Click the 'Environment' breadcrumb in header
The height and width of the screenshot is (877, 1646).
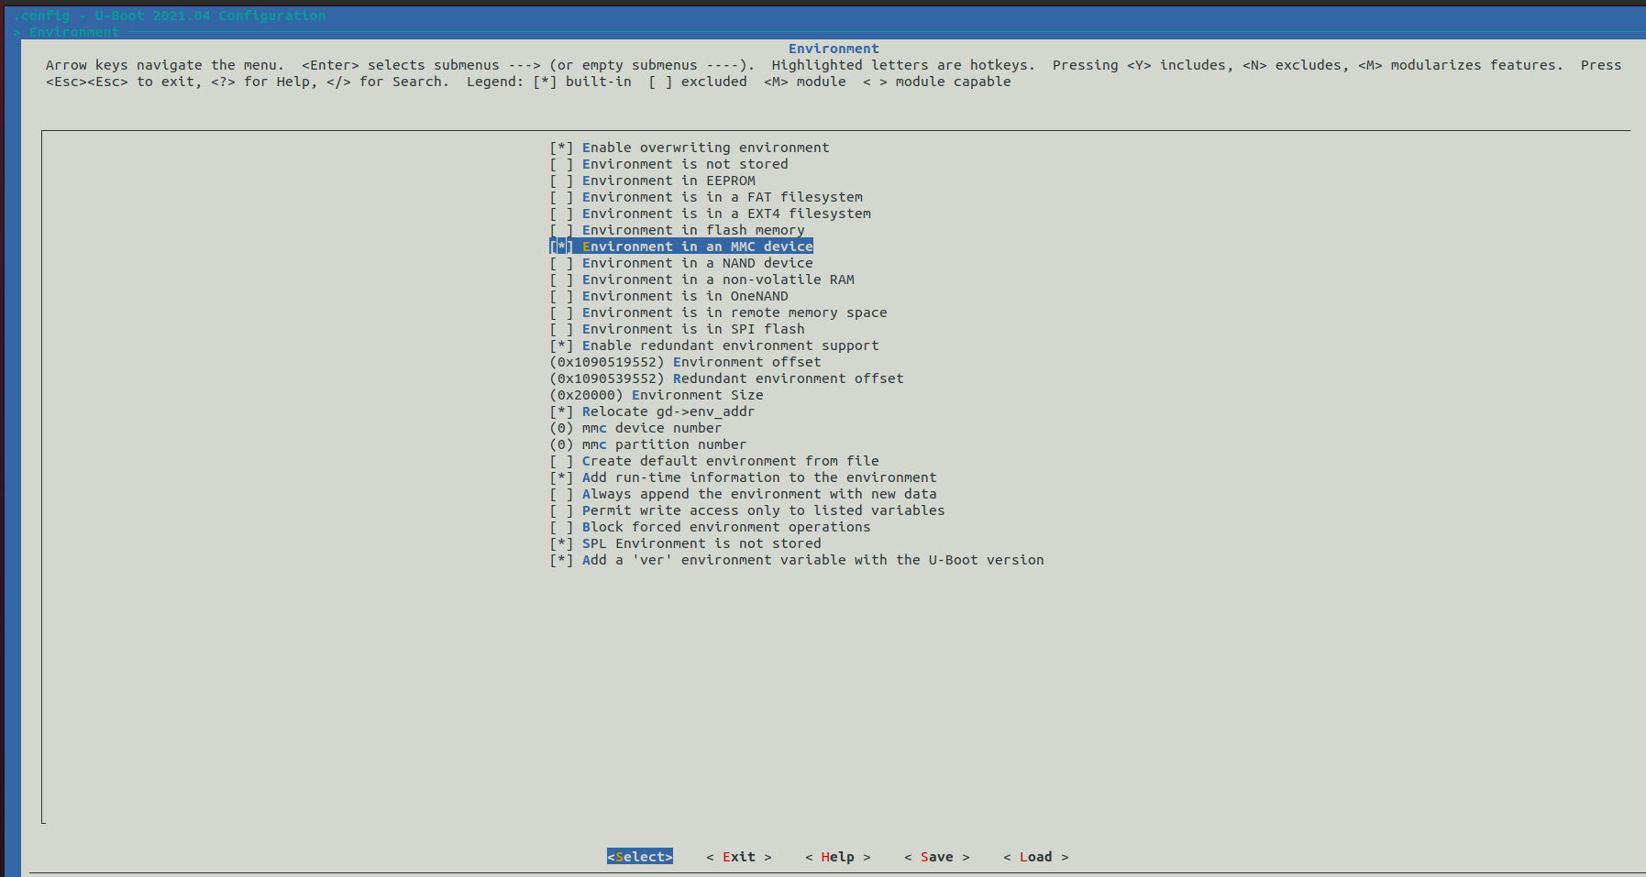pyautogui.click(x=74, y=32)
